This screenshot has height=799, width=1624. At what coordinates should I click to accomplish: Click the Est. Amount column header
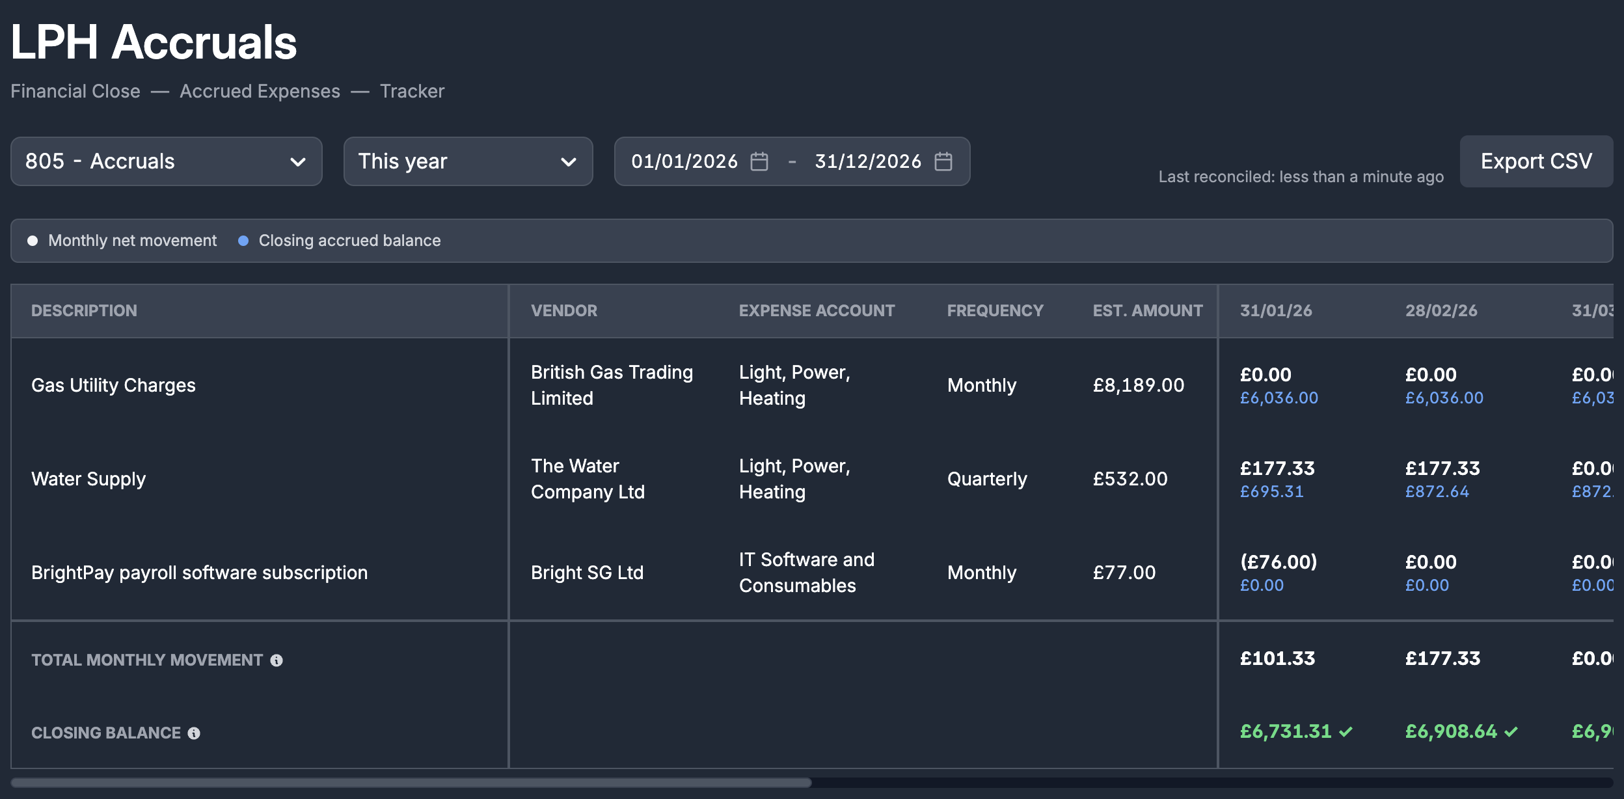(1148, 311)
